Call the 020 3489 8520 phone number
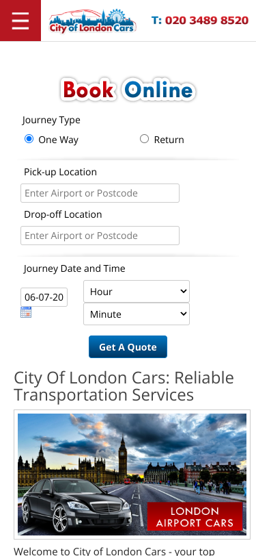Image resolution: width=256 pixels, height=556 pixels. (x=200, y=21)
